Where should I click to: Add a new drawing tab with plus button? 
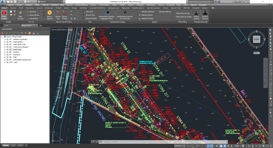tap(41, 26)
